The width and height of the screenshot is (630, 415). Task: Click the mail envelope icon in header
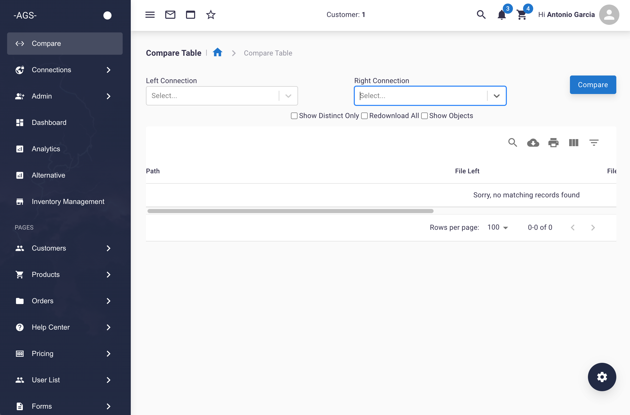(170, 15)
